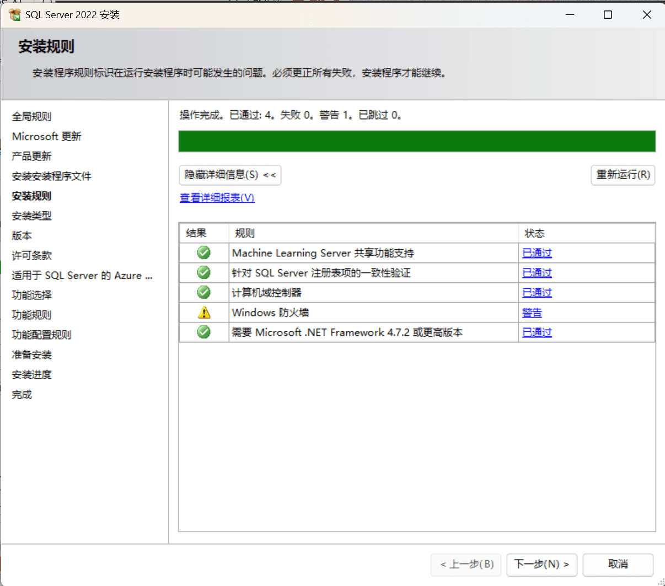This screenshot has height=586, width=665.
Task: Select 安装安装程序文件 step in sidebar
Action: coord(52,176)
